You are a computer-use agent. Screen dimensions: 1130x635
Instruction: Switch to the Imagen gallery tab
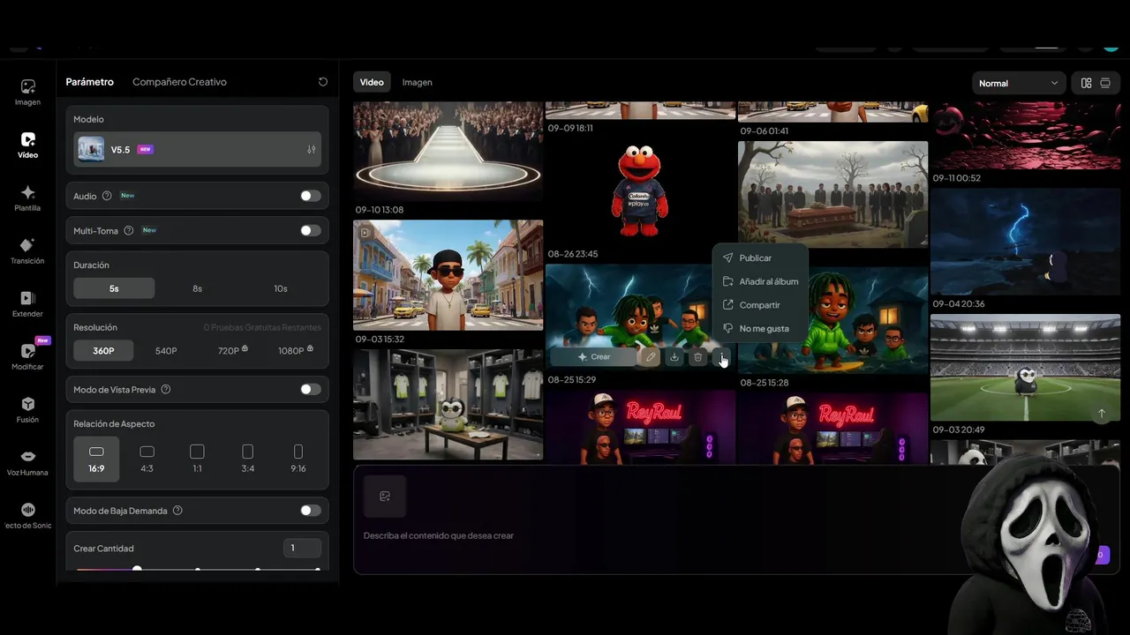point(418,82)
